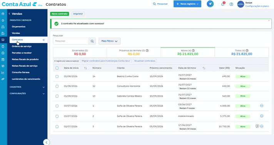Click the magnifier search button in the table filter

coord(92,41)
